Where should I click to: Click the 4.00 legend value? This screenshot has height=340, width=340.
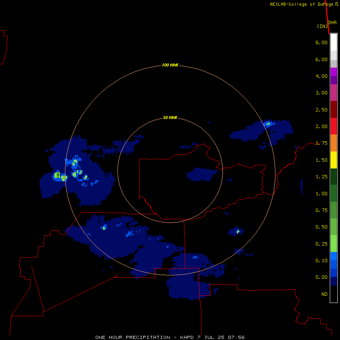321,76
